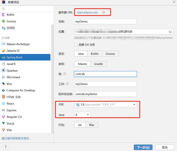Click the Maven Archetype icon
The height and width of the screenshot is (151, 177).
[x=4, y=44]
